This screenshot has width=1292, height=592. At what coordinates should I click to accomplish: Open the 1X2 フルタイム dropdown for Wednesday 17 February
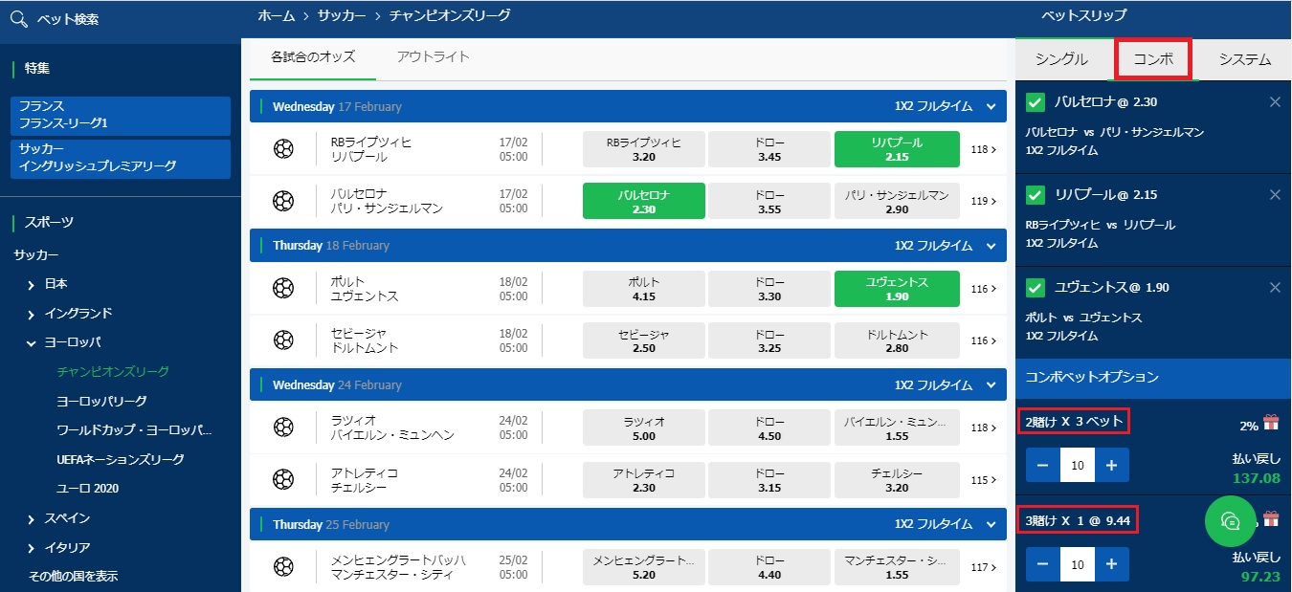(x=991, y=107)
